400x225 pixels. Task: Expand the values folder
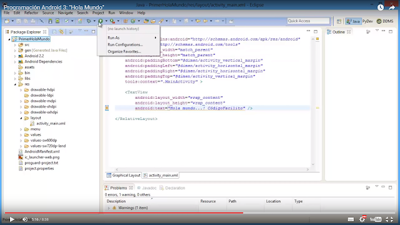pyautogui.click(x=21, y=135)
